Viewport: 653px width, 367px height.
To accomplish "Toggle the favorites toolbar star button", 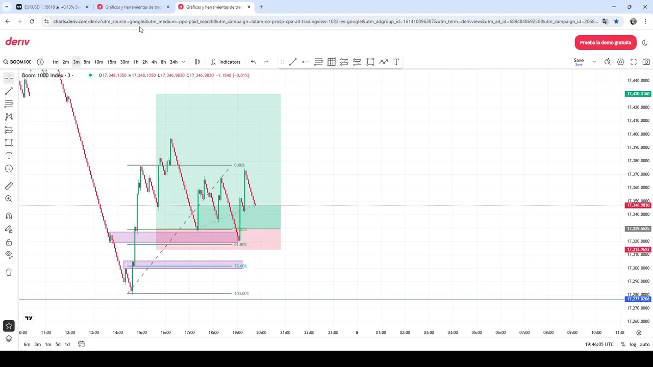I will [x=9, y=326].
